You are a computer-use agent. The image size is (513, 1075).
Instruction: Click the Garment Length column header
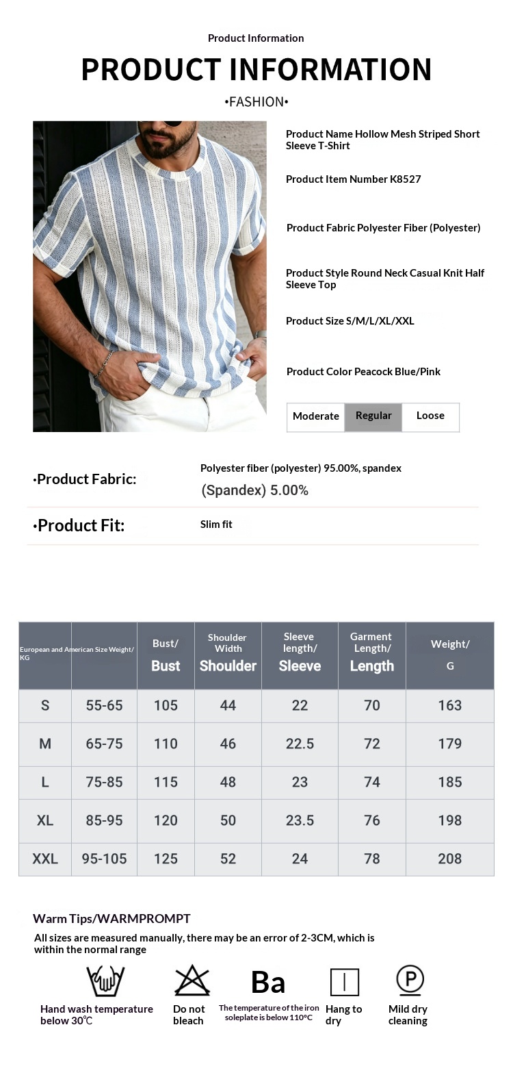click(372, 655)
